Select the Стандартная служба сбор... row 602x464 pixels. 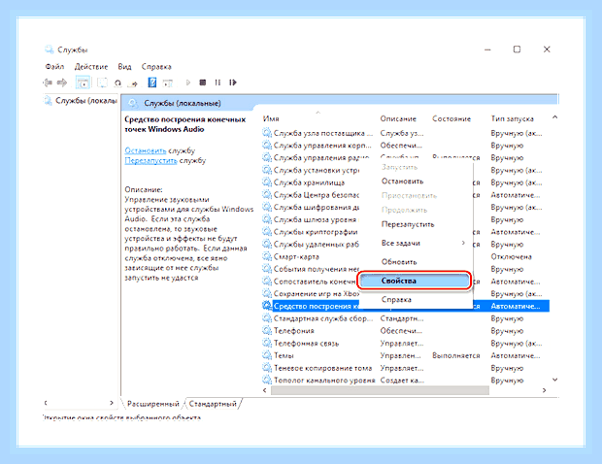(x=406, y=318)
